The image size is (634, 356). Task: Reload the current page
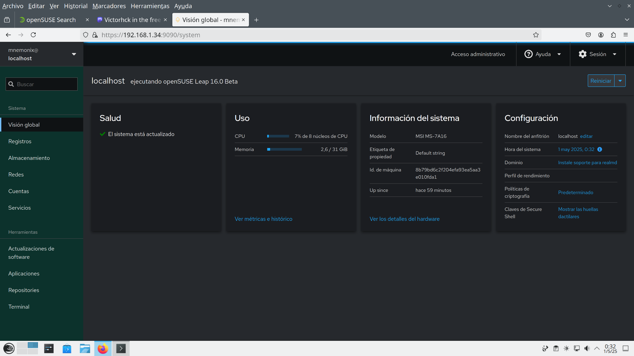pos(33,35)
